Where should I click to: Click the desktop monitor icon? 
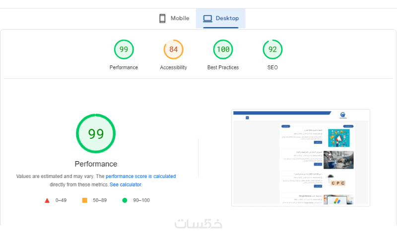point(207,18)
